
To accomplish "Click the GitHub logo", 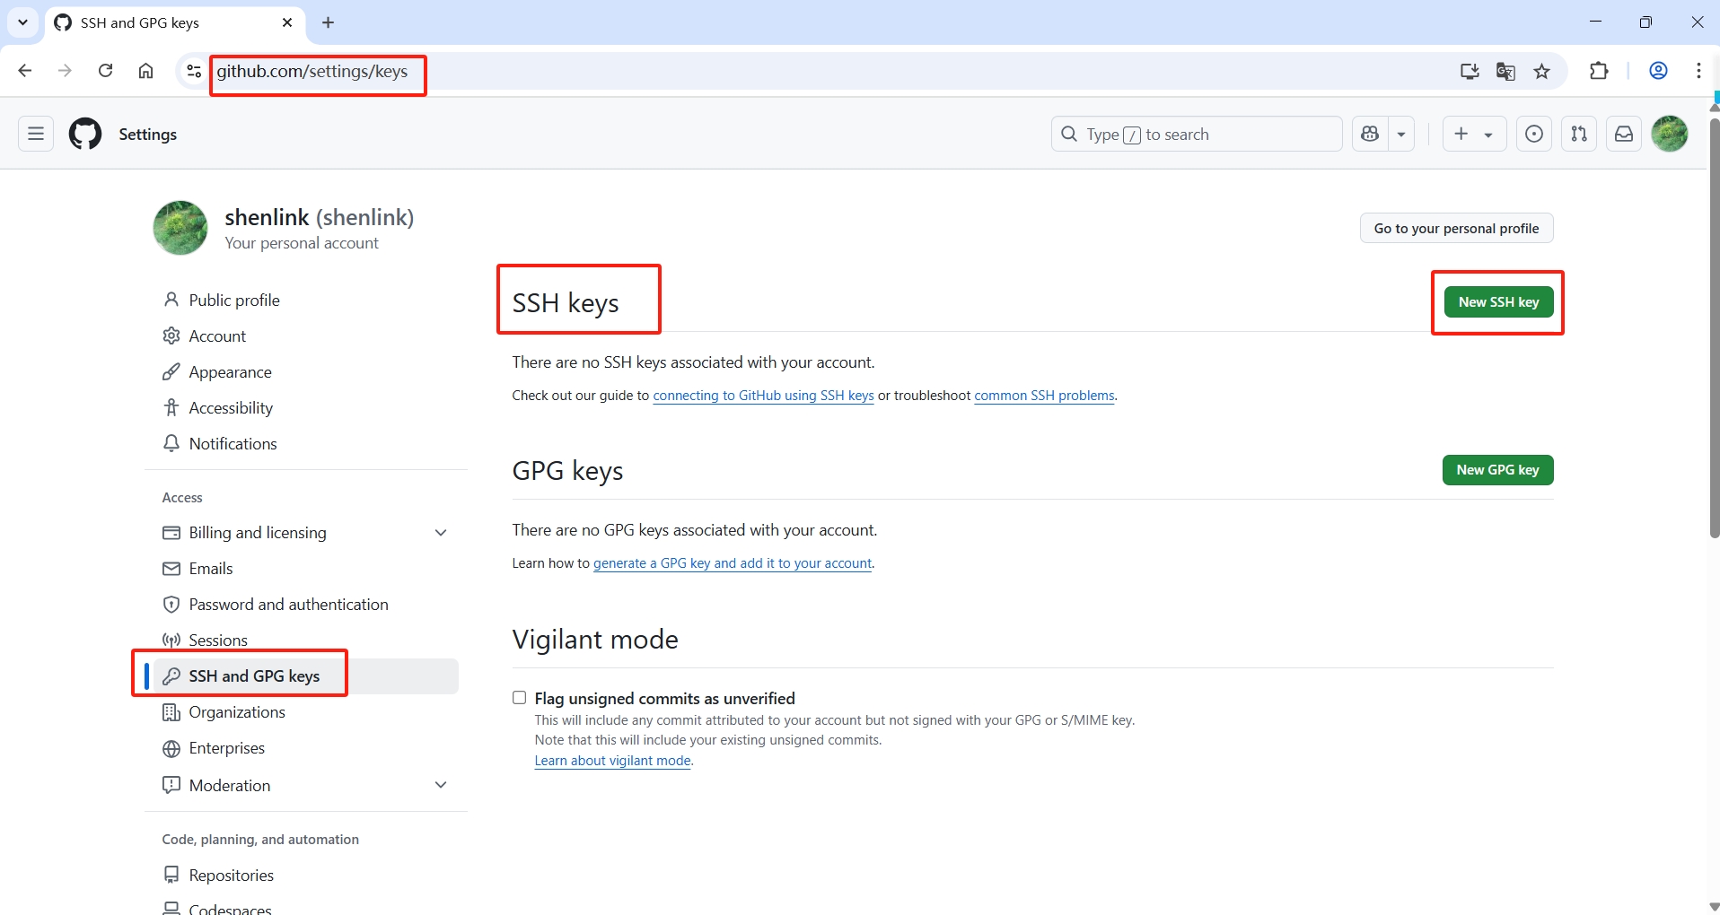I will 83,134.
